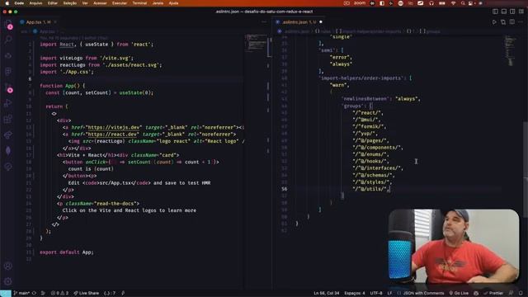The image size is (528, 297).
Task: Open the changes compare icon in editor toolbar
Action: tap(503, 22)
